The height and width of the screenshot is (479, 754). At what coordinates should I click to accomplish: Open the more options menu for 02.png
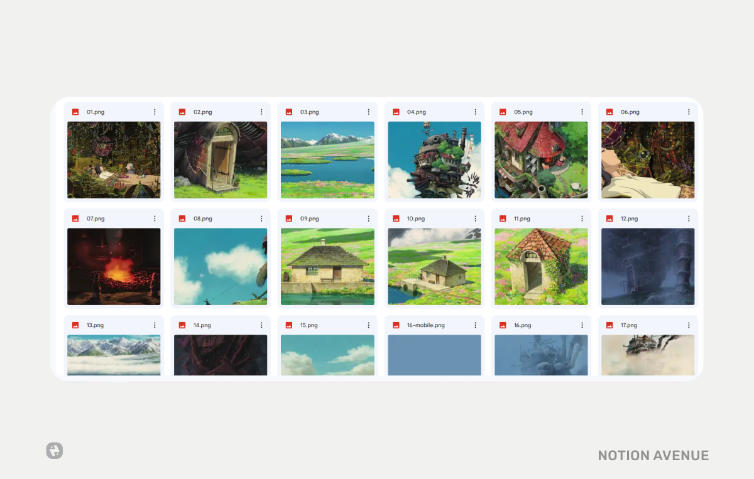coord(261,112)
